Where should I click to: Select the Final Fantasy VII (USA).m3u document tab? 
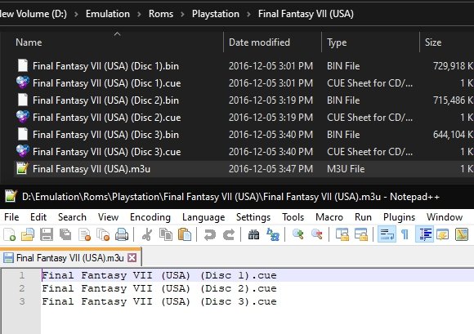coord(70,258)
